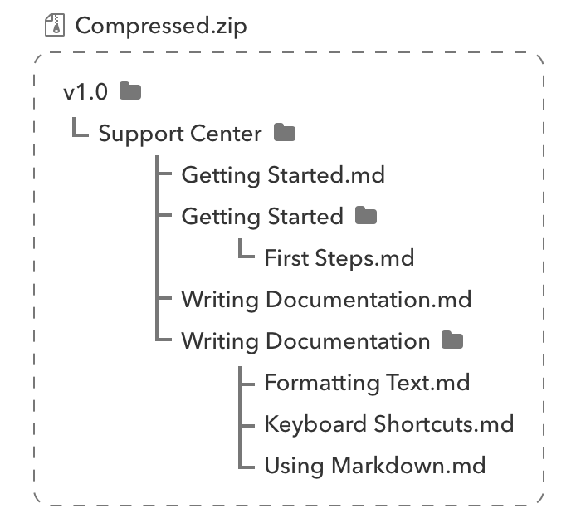The width and height of the screenshot is (576, 528).
Task: Open the Using Markdown.md file
Action: click(374, 465)
